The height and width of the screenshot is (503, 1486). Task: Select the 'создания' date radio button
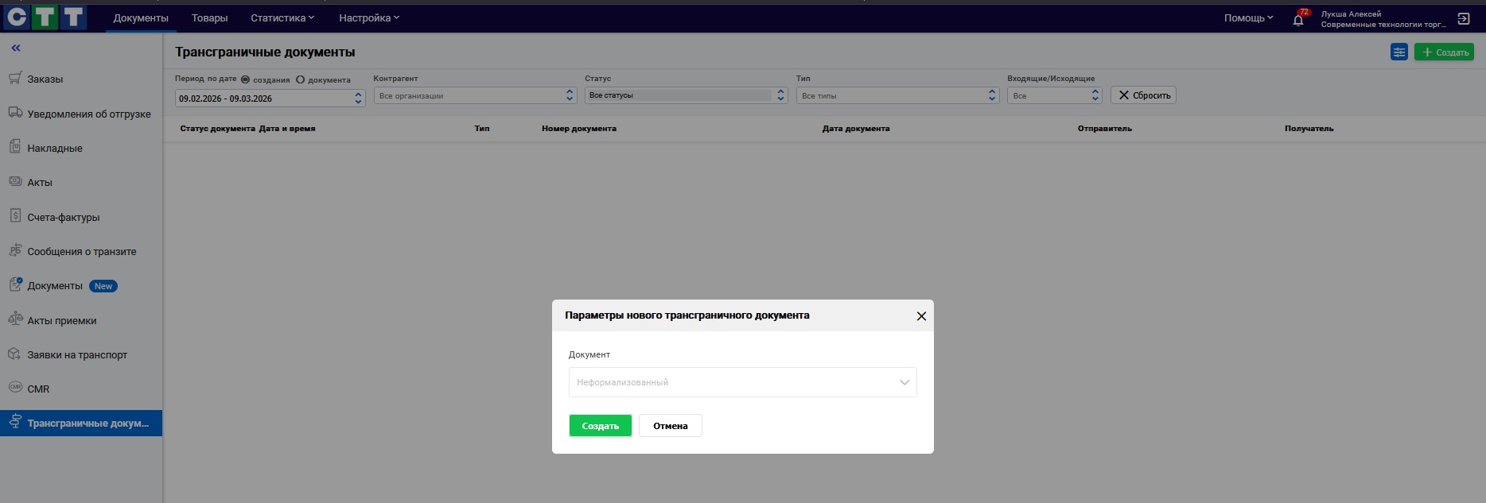(x=245, y=79)
